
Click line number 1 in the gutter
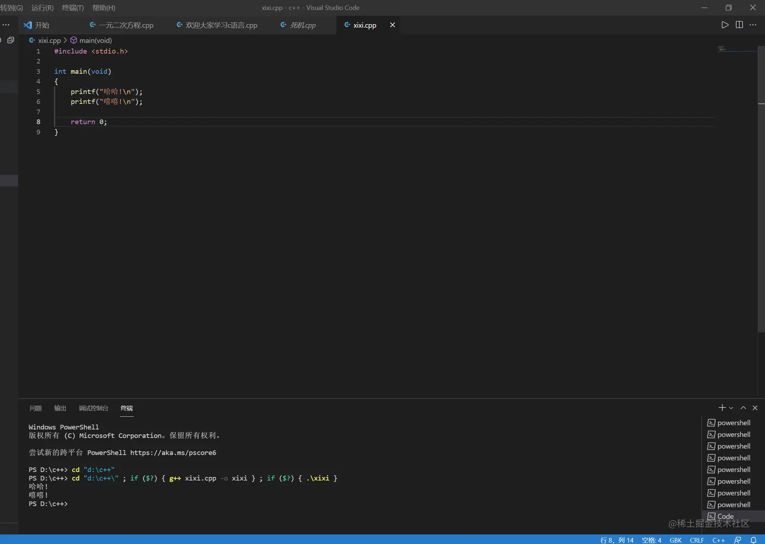(x=38, y=51)
